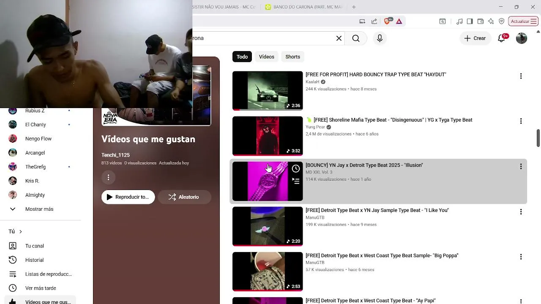This screenshot has width=541, height=304.
Task: Click the Actualizar menu button
Action: click(x=523, y=21)
